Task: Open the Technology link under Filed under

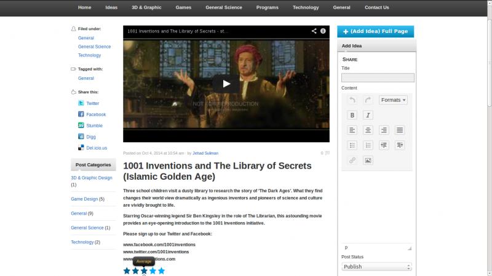Action: point(89,55)
